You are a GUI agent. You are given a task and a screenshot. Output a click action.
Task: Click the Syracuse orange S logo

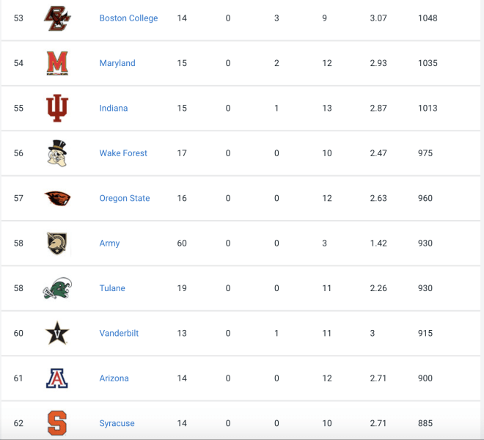[x=57, y=423]
